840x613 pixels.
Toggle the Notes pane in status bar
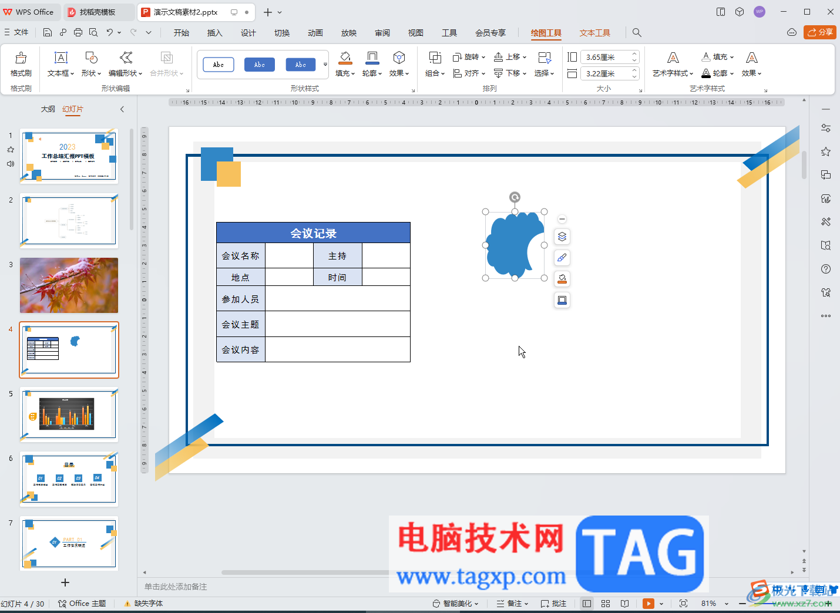pos(512,604)
